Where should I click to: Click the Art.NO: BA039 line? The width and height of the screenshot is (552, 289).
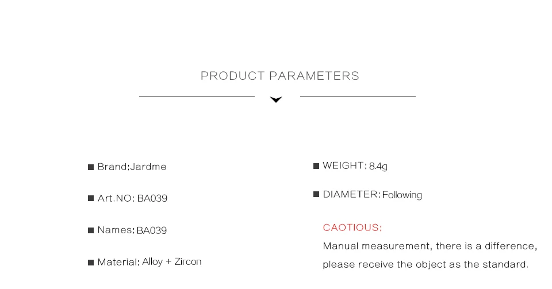coord(132,198)
